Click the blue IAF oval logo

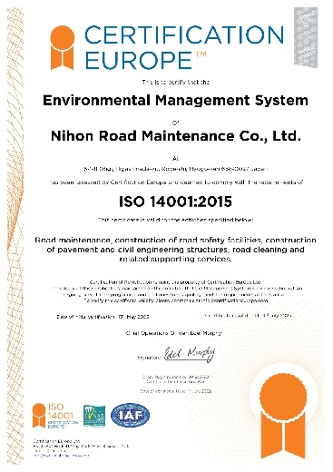130,415
